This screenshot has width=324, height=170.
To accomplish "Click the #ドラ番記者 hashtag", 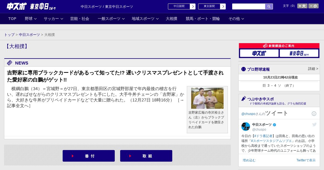I will click(263, 136).
